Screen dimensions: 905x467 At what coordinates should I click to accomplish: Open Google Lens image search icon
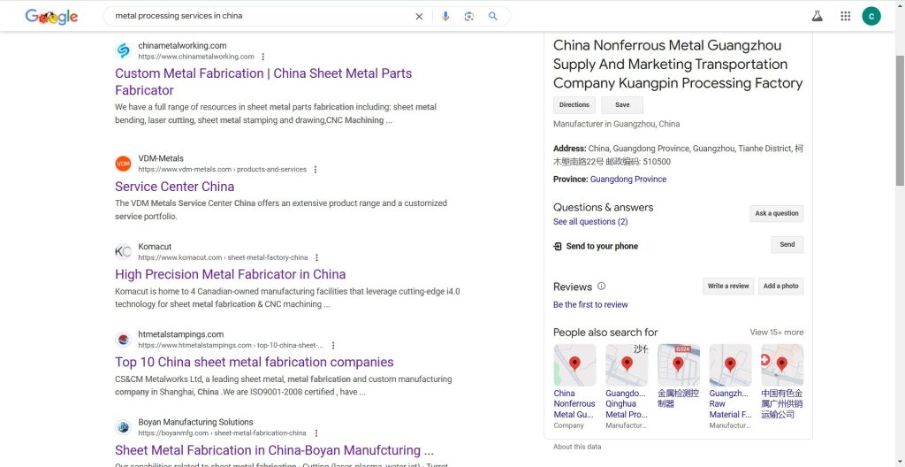point(468,16)
